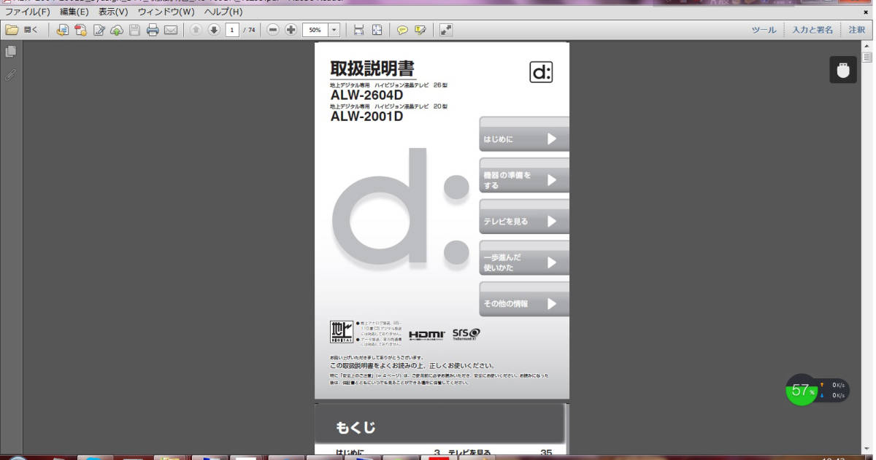The height and width of the screenshot is (460, 876).
Task: Click the vertical scrollbar thumb
Action: coord(867,57)
